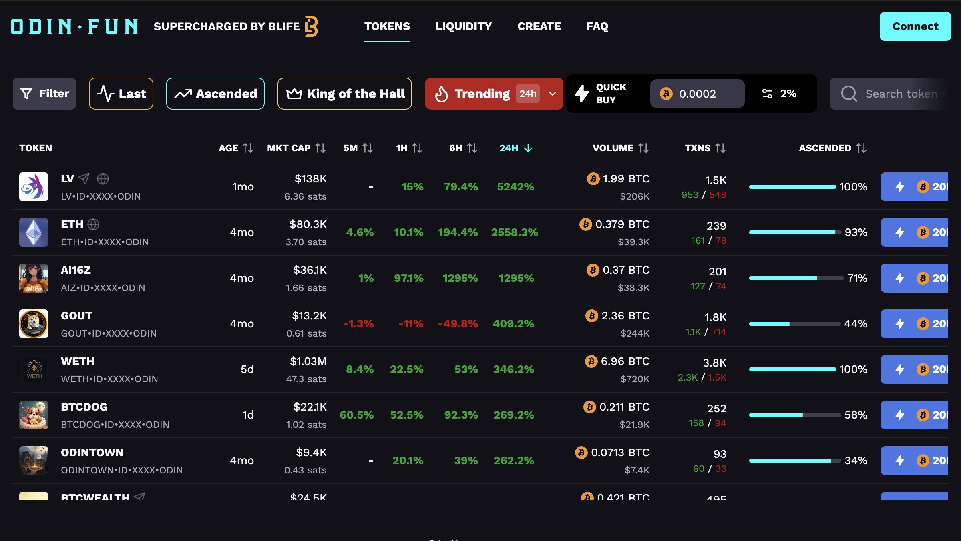Click the Telegram icon next to LV token
This screenshot has height=541, width=961.
pos(84,179)
